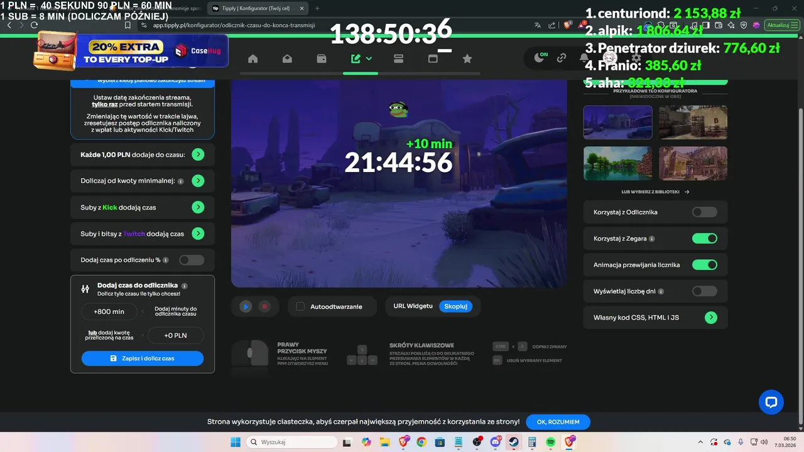This screenshot has height=452, width=804.
Task: Click info icon next to Dodaj czas do odlicznika
Action: point(184,286)
